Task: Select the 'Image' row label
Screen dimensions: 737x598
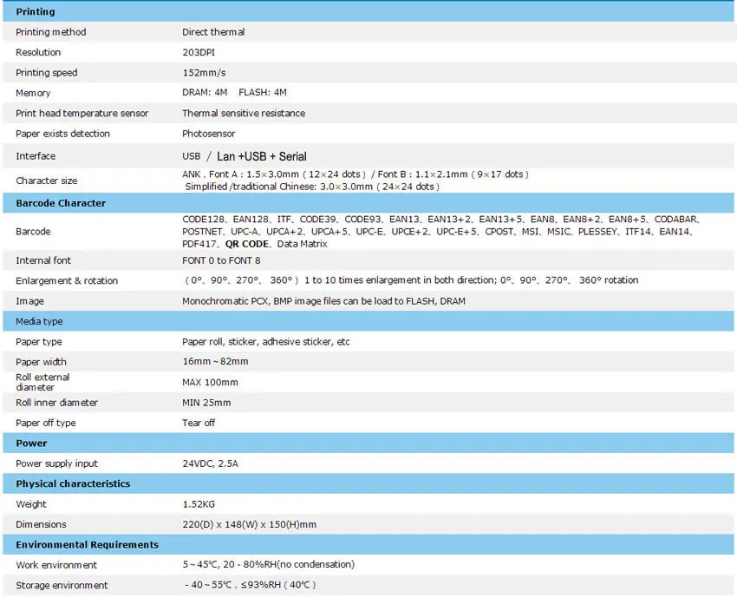Action: 29,301
